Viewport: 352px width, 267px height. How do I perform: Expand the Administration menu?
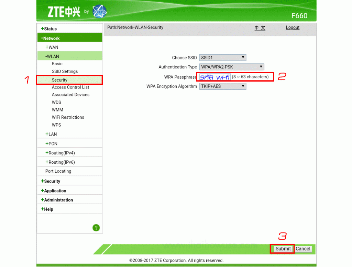[x=57, y=200]
